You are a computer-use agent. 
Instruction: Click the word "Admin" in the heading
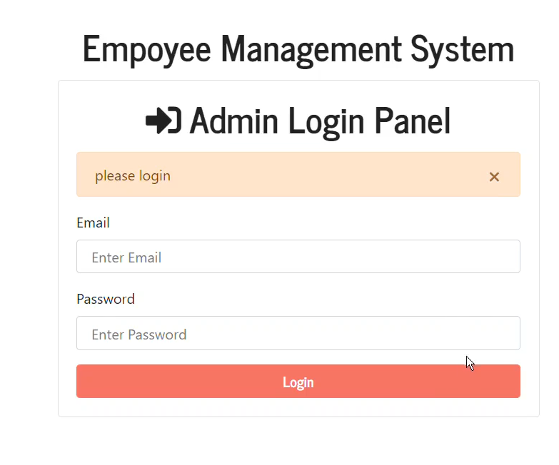(x=233, y=121)
